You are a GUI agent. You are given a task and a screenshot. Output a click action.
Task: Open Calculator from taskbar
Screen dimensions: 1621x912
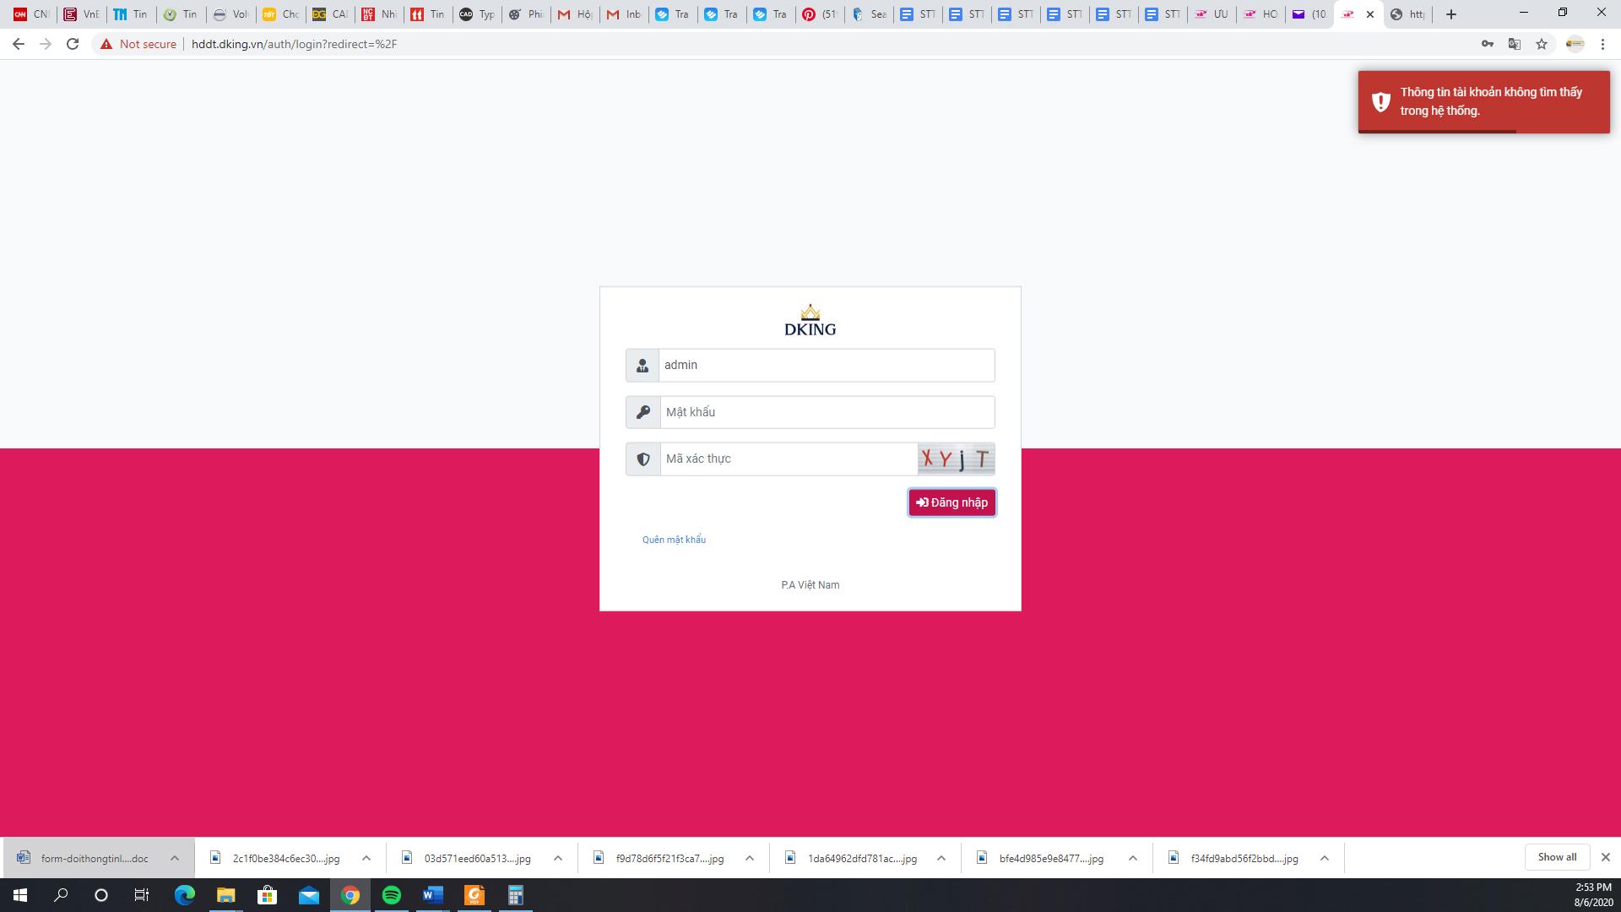click(x=516, y=895)
